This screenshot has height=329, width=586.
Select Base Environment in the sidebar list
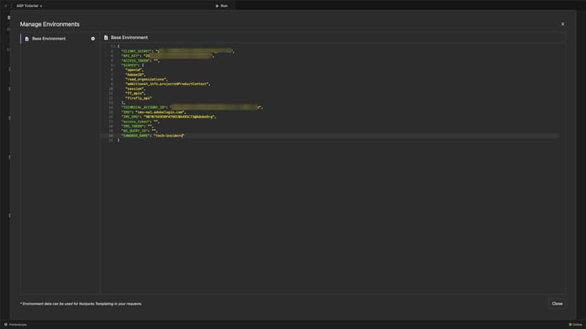(x=59, y=38)
